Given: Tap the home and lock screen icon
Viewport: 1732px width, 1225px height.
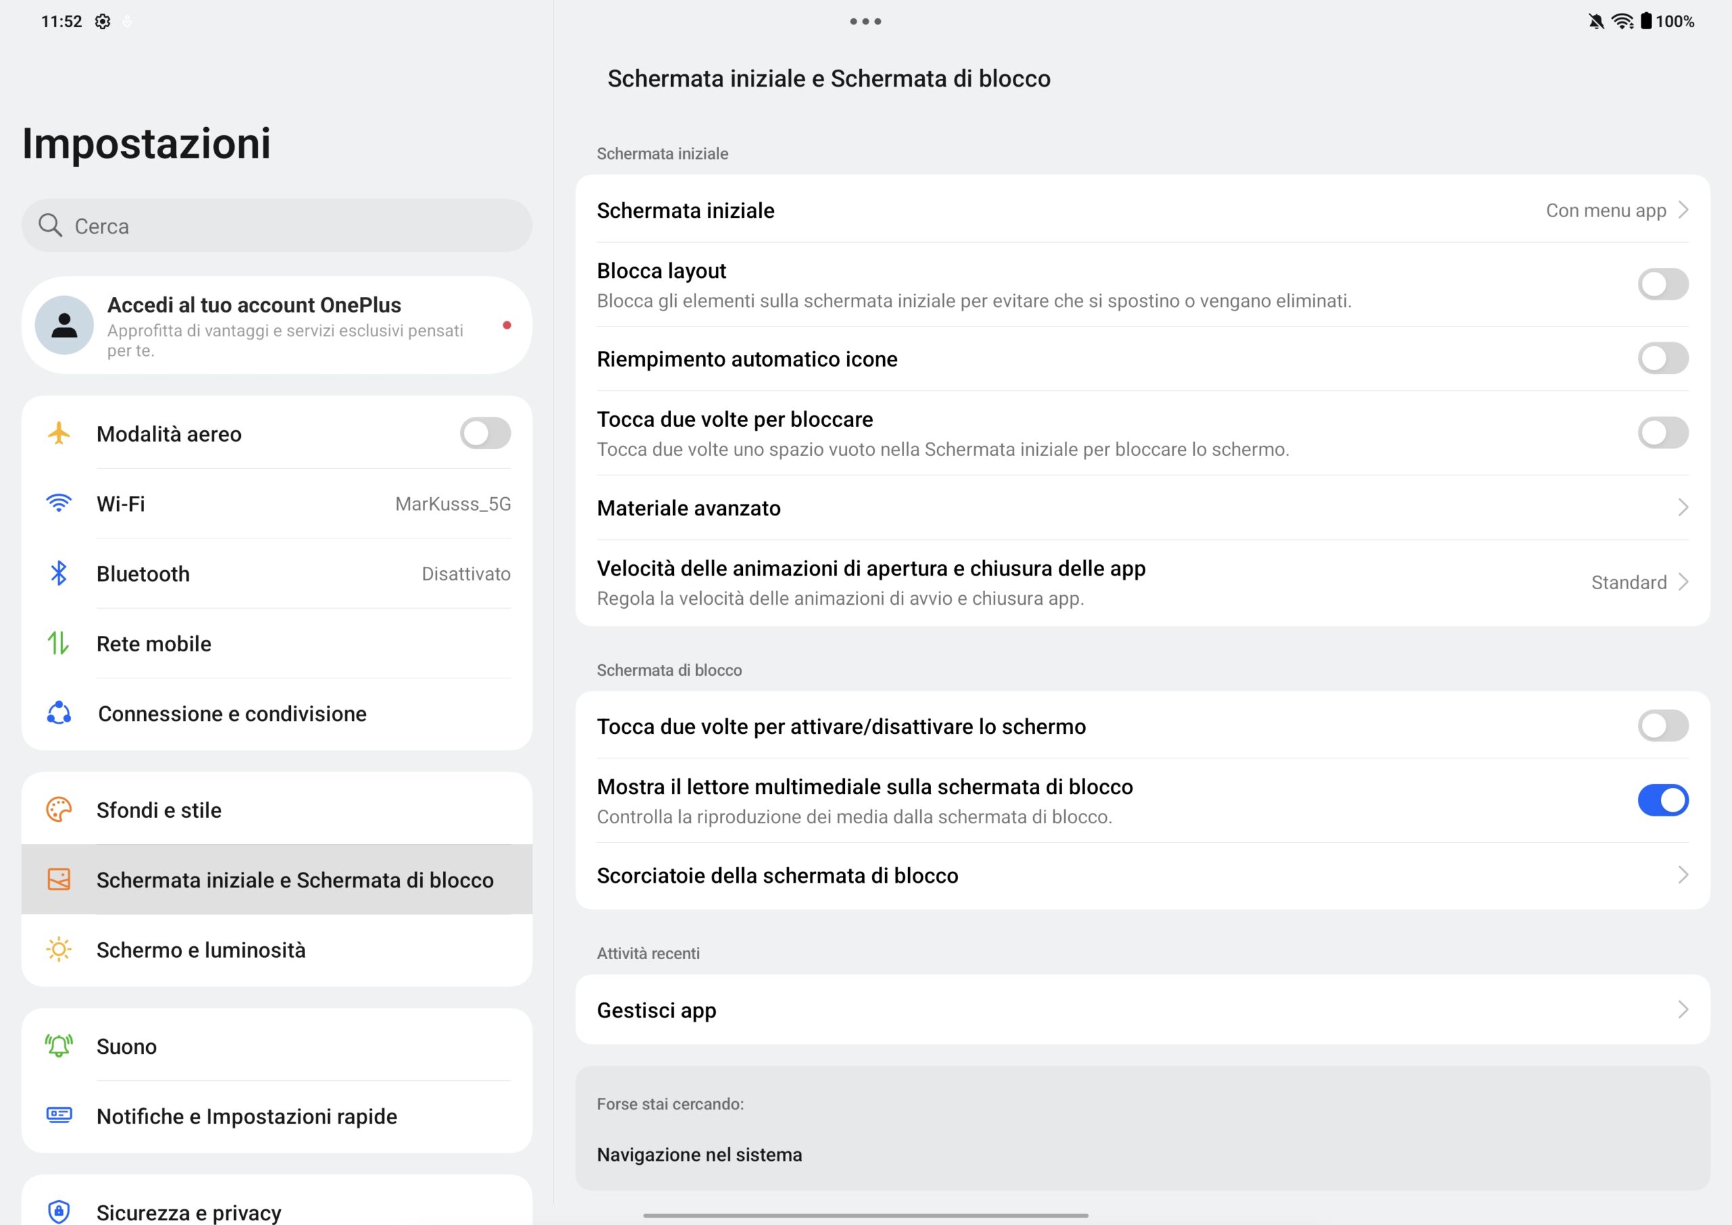Looking at the screenshot, I should tap(59, 879).
